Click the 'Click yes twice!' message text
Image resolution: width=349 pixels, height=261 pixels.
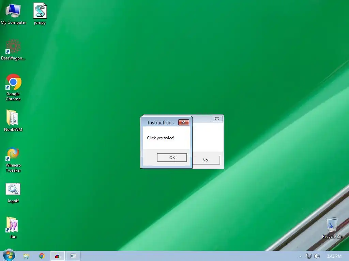161,138
